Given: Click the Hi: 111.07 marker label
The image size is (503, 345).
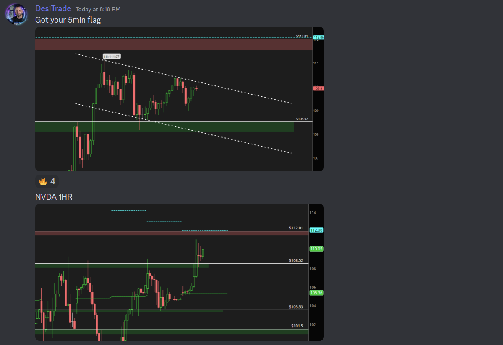Looking at the screenshot, I should [112, 55].
